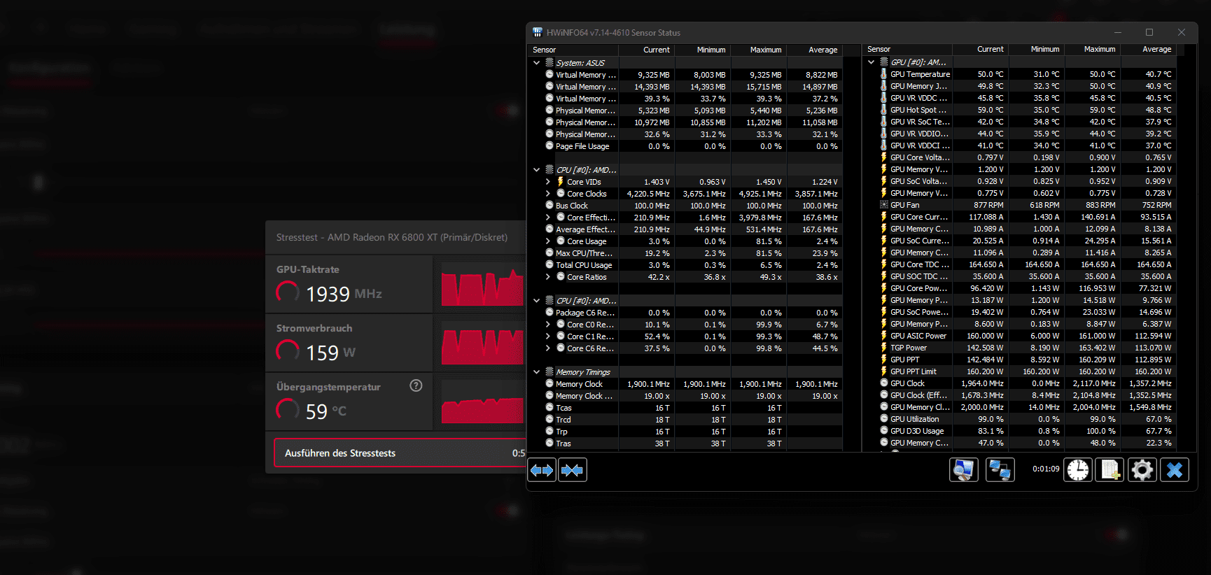Click the lightning icon of GPU PPT Limit

[x=883, y=371]
